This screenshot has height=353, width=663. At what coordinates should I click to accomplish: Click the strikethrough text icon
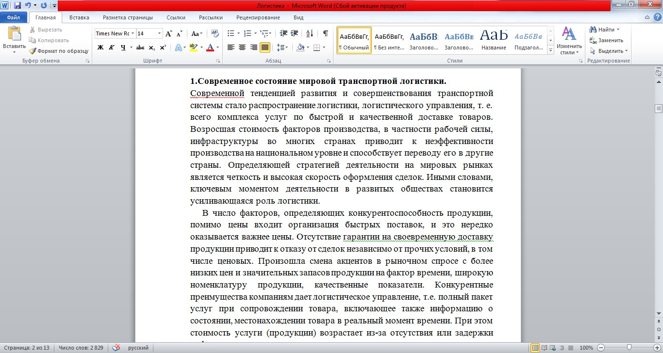click(x=140, y=48)
